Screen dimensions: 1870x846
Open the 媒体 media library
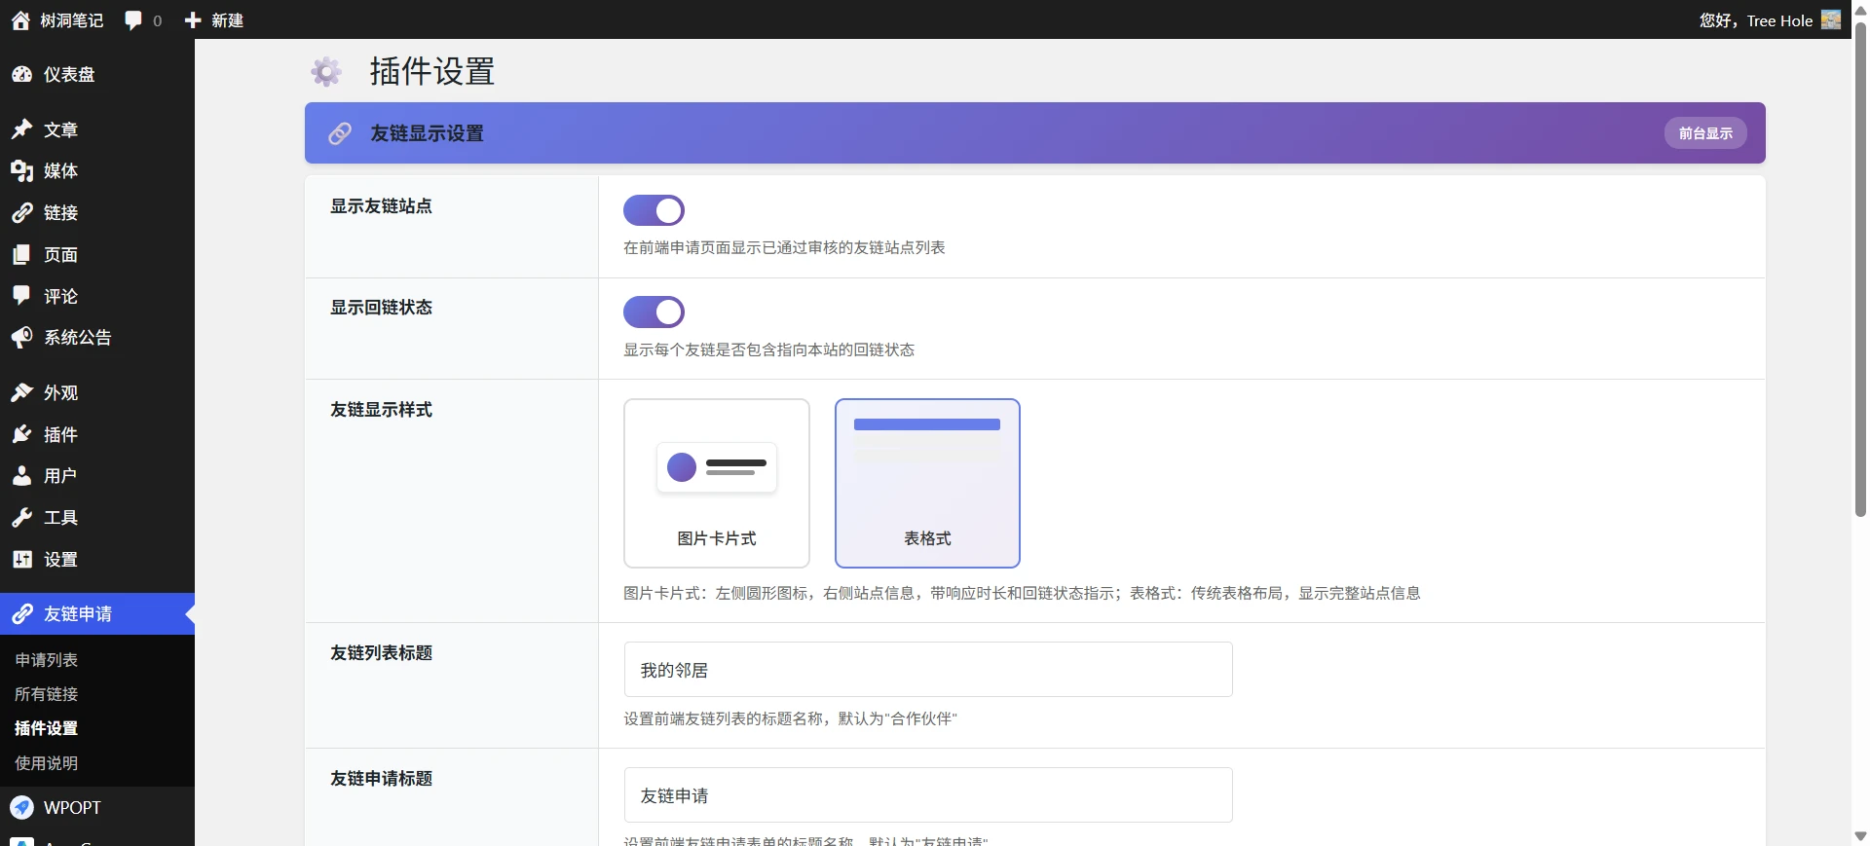(x=60, y=171)
